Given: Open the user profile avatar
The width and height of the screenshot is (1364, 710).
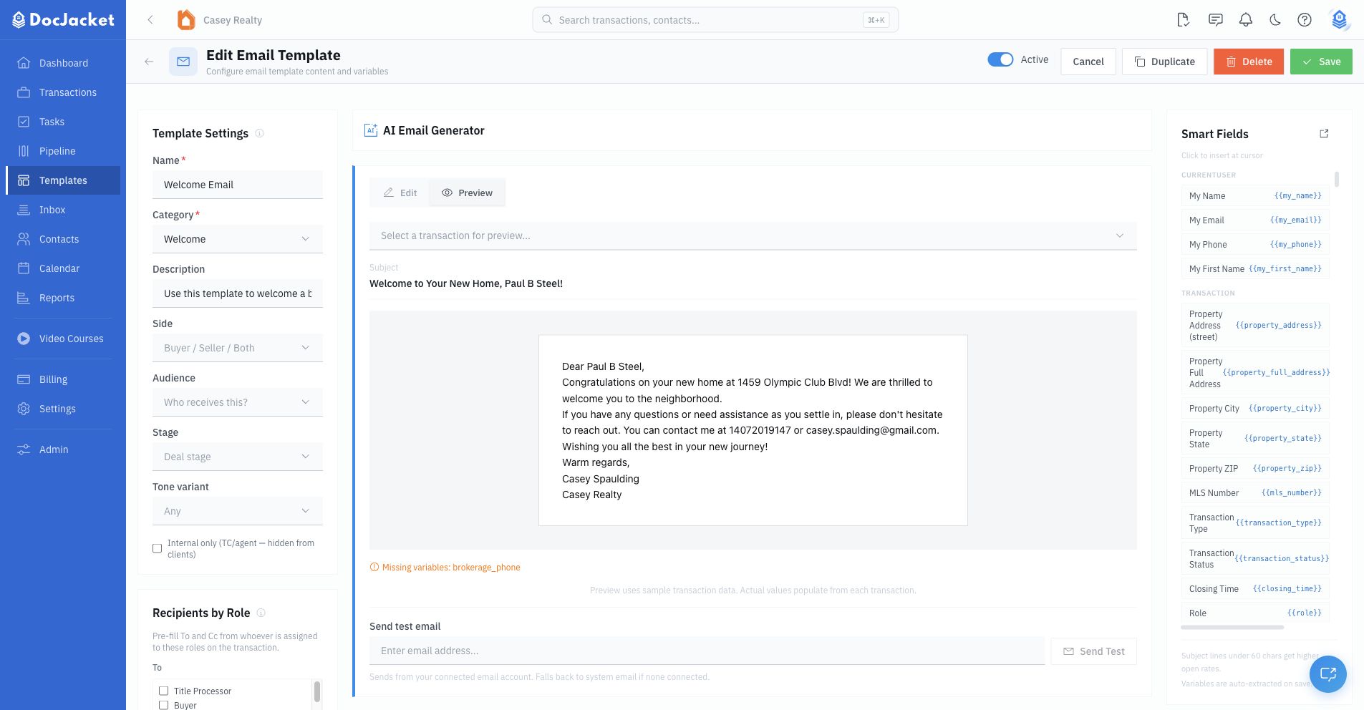Looking at the screenshot, I should tap(1340, 20).
